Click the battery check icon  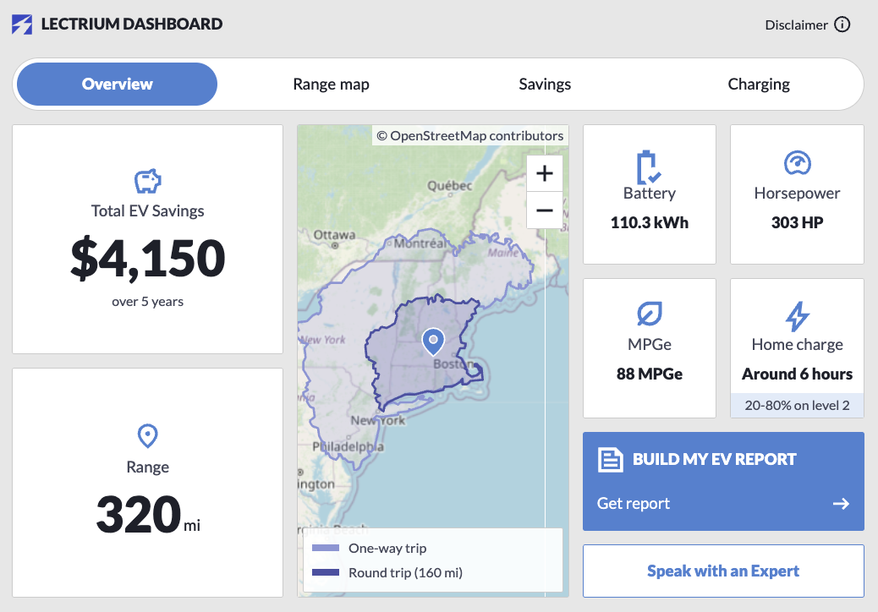649,167
